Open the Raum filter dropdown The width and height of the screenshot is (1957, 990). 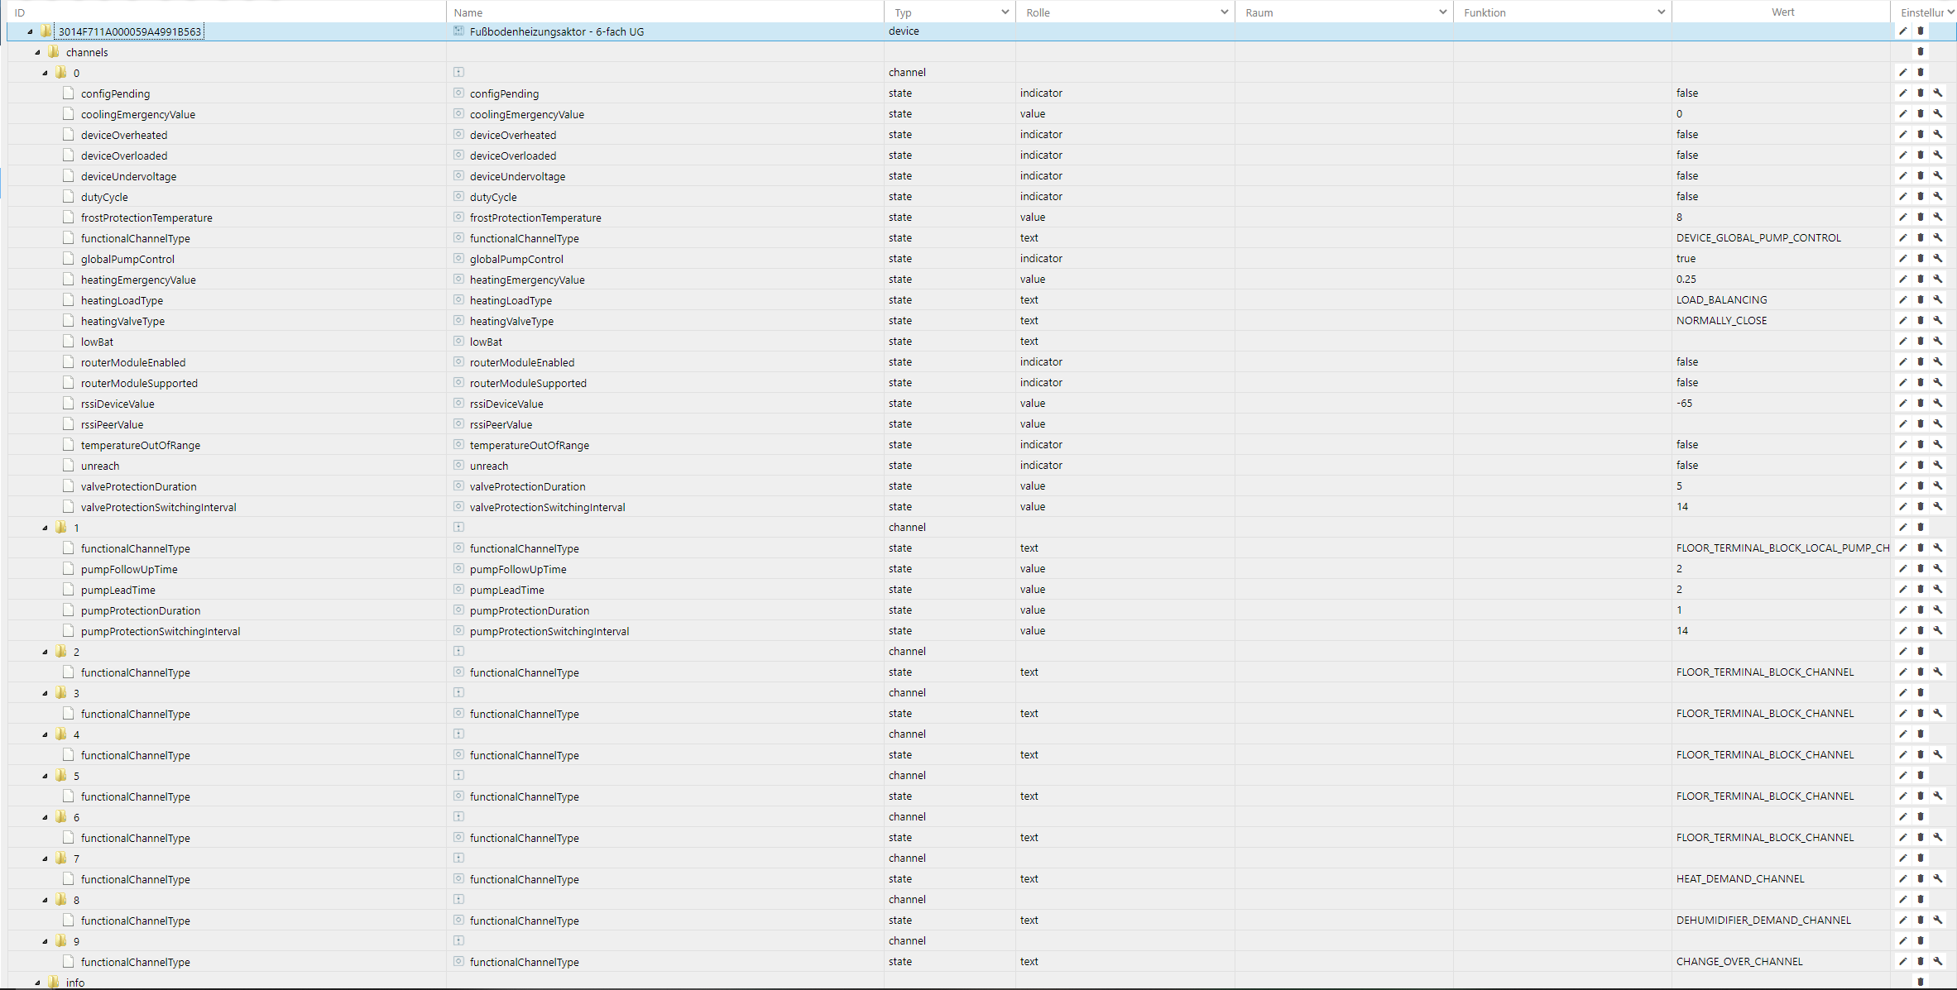point(1442,12)
